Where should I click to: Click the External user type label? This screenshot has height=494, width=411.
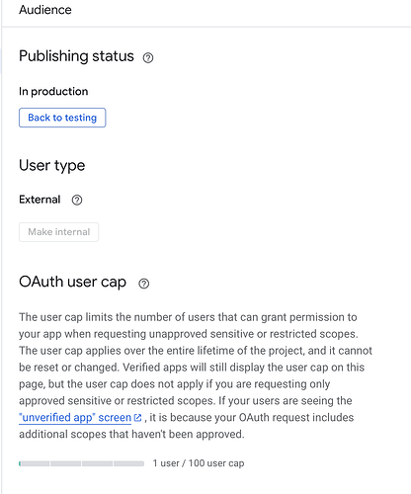click(x=40, y=200)
